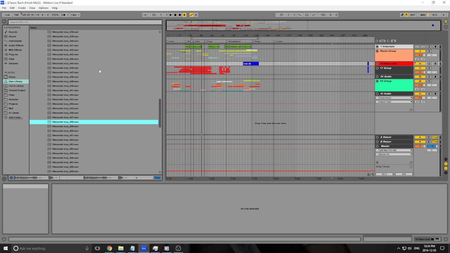Click the Punch-In switch
Screen dimensions: 450x253
click(300, 15)
